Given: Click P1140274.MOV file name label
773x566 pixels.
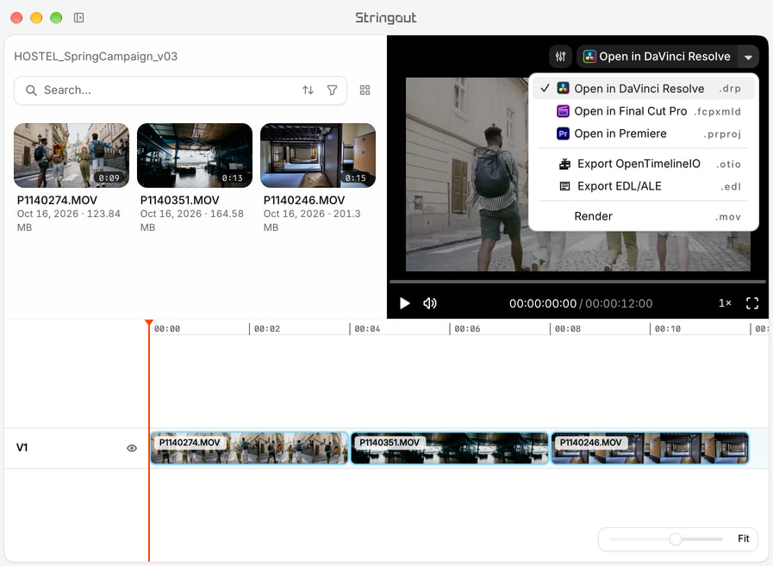Looking at the screenshot, I should coord(57,200).
